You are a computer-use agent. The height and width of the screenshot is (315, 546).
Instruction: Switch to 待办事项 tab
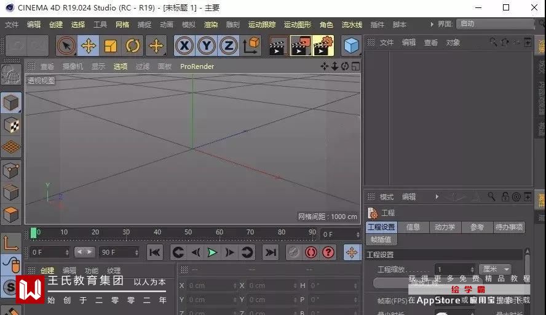[508, 227]
